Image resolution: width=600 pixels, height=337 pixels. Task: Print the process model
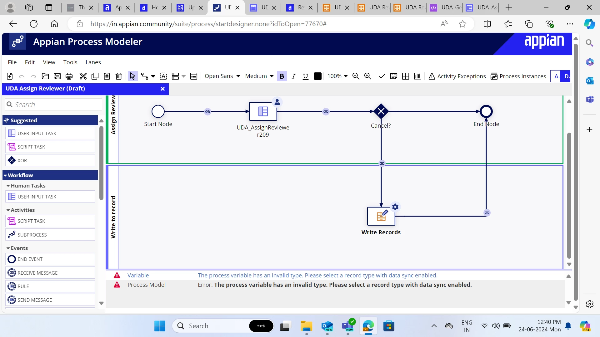[69, 76]
